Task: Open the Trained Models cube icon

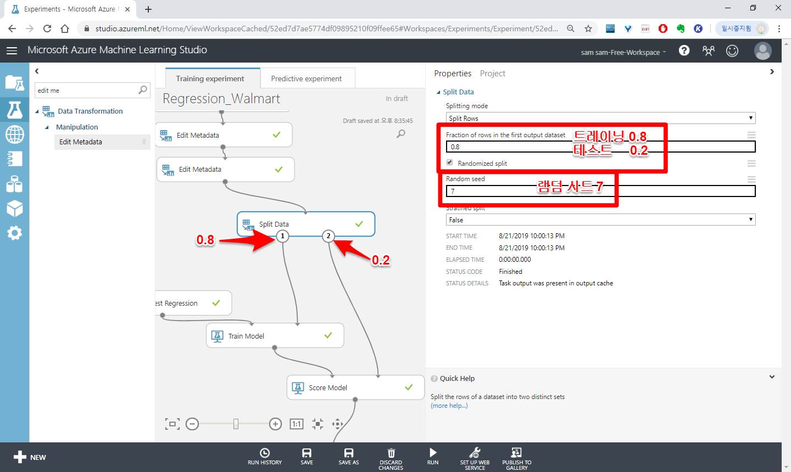Action: (14, 209)
